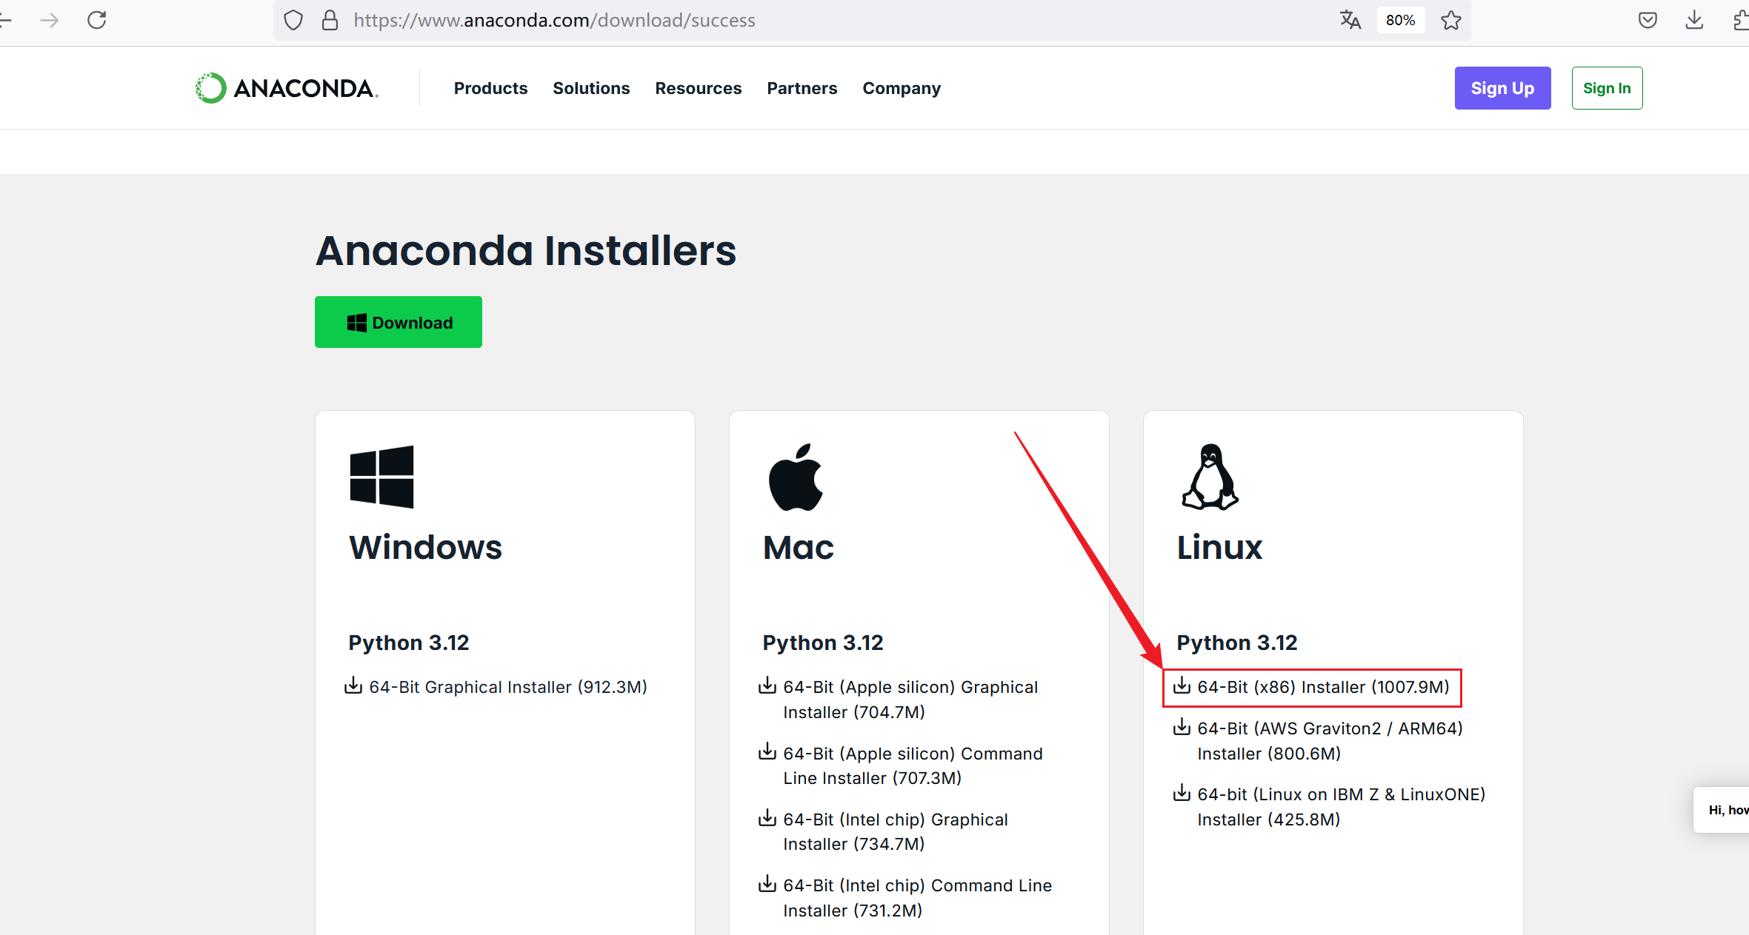Click the browser address bar URL
Image resolution: width=1749 pixels, height=935 pixels.
tap(554, 20)
